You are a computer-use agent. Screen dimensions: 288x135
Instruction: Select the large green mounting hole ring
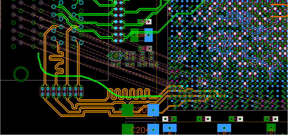point(21,74)
